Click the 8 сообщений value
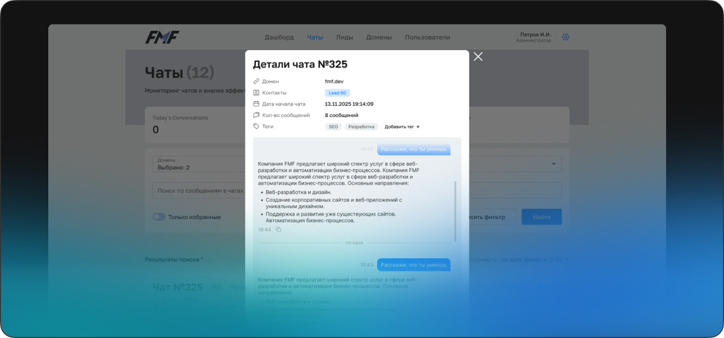 pos(341,115)
